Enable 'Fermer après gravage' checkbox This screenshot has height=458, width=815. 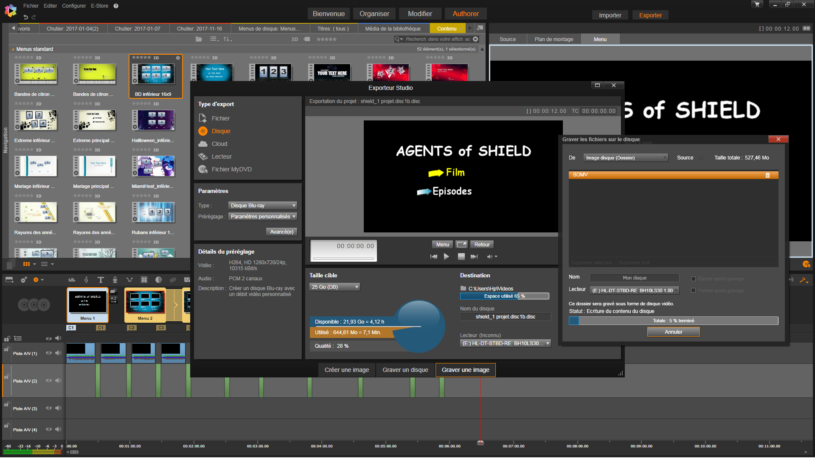(693, 290)
